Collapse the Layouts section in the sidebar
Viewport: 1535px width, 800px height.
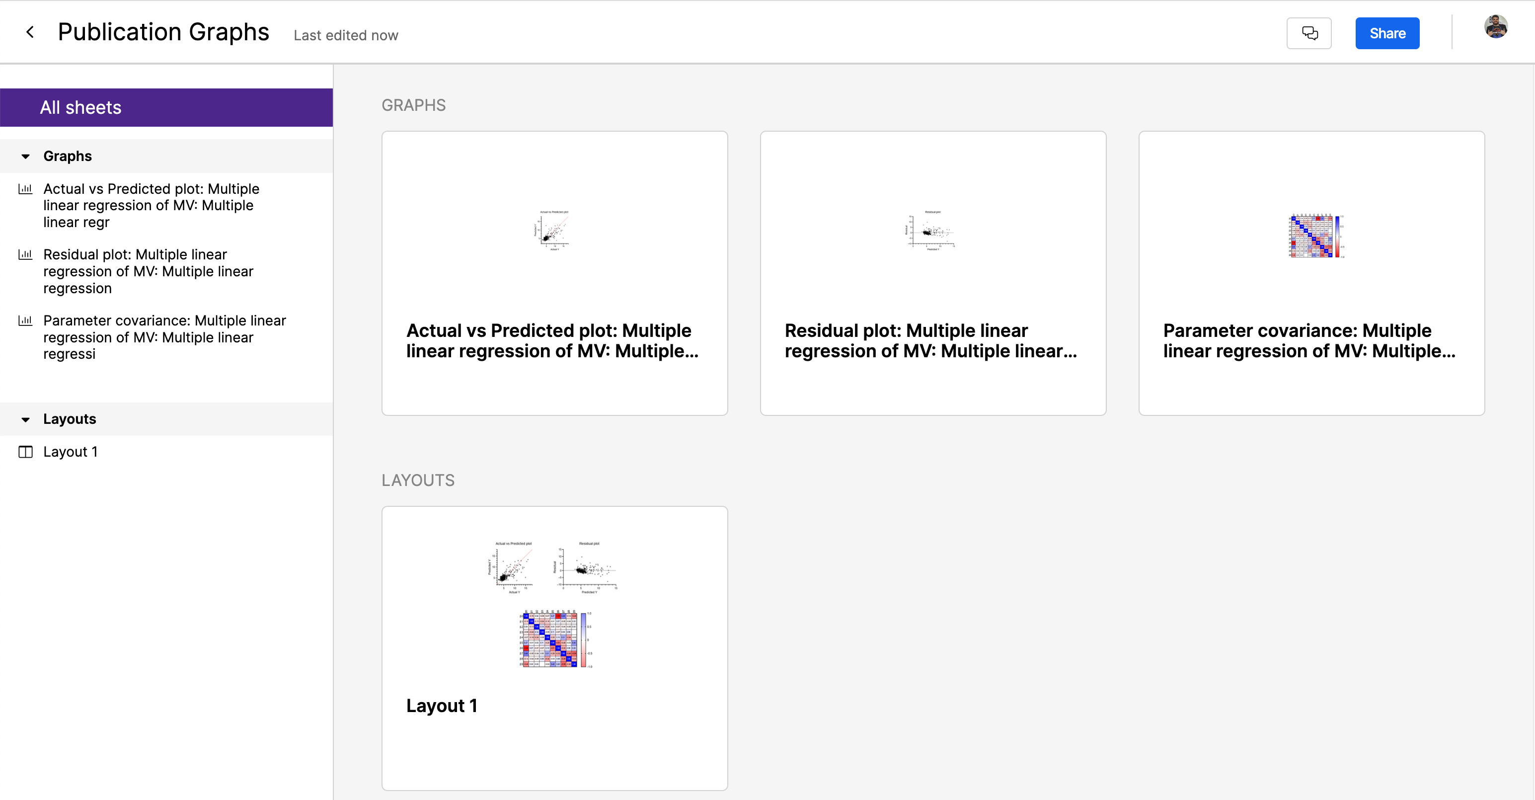click(x=25, y=419)
